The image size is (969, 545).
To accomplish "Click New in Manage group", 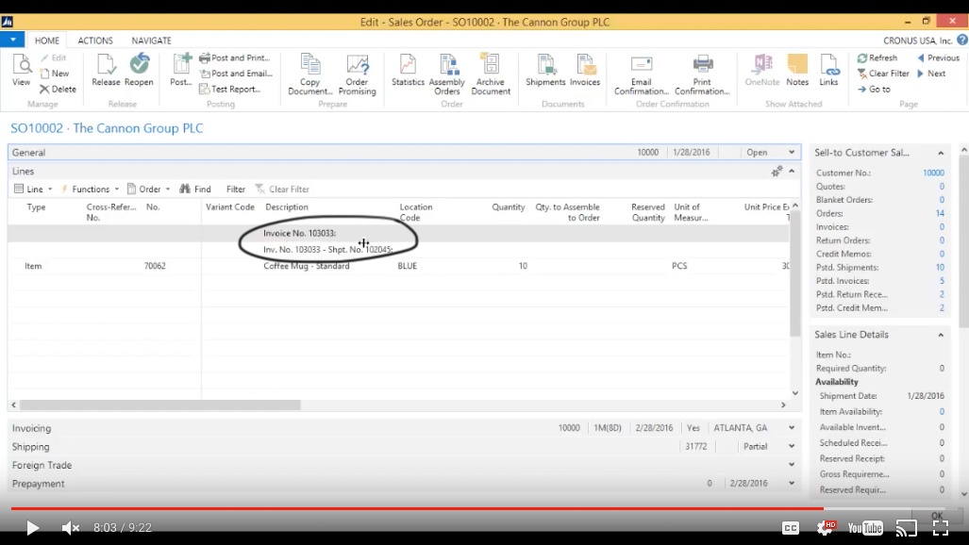I will click(55, 74).
